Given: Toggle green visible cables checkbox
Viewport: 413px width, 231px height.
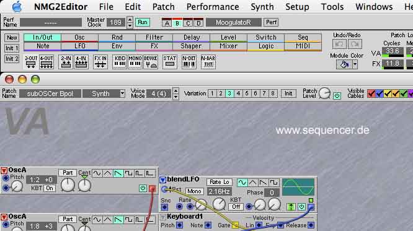Looking at the screenshot, I should coord(404,94).
